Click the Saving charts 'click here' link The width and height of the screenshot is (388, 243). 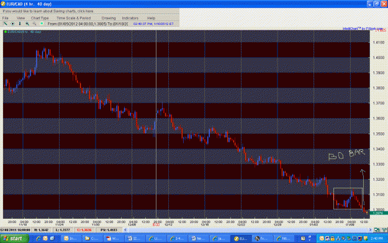coord(86,11)
